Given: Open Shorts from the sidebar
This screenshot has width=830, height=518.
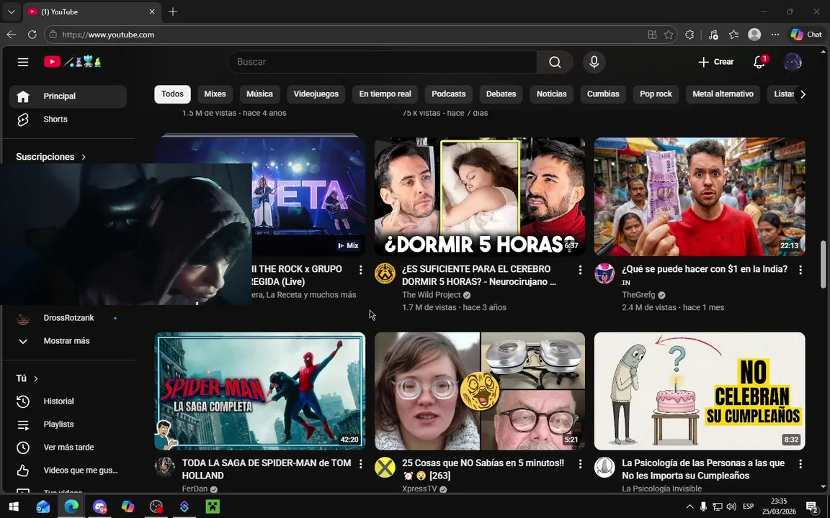Looking at the screenshot, I should (68, 119).
